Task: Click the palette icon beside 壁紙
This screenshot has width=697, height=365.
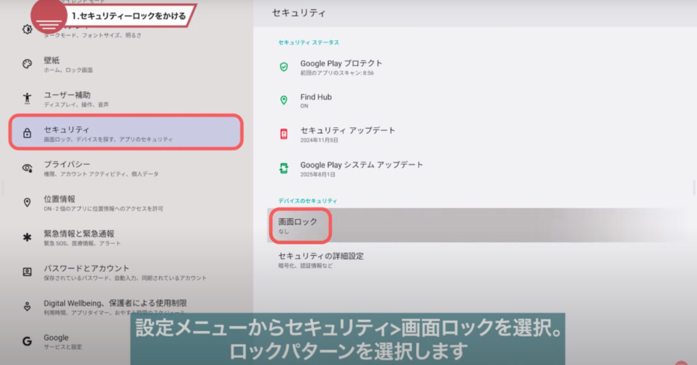Action: 27,64
